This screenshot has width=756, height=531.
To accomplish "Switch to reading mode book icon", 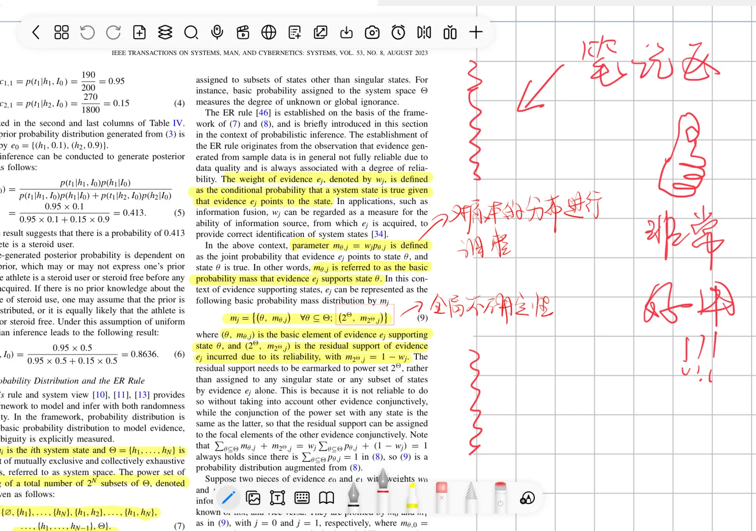I will click(326, 498).
